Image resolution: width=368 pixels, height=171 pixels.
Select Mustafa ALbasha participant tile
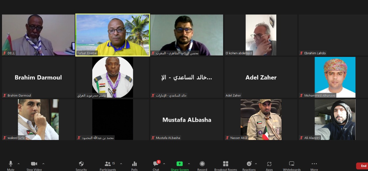[187, 120]
